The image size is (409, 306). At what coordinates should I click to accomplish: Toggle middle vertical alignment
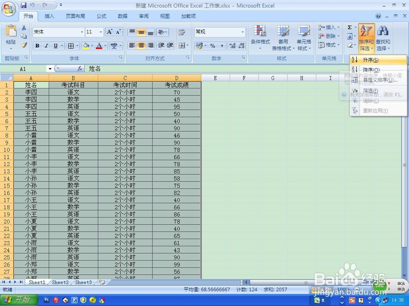(x=141, y=32)
